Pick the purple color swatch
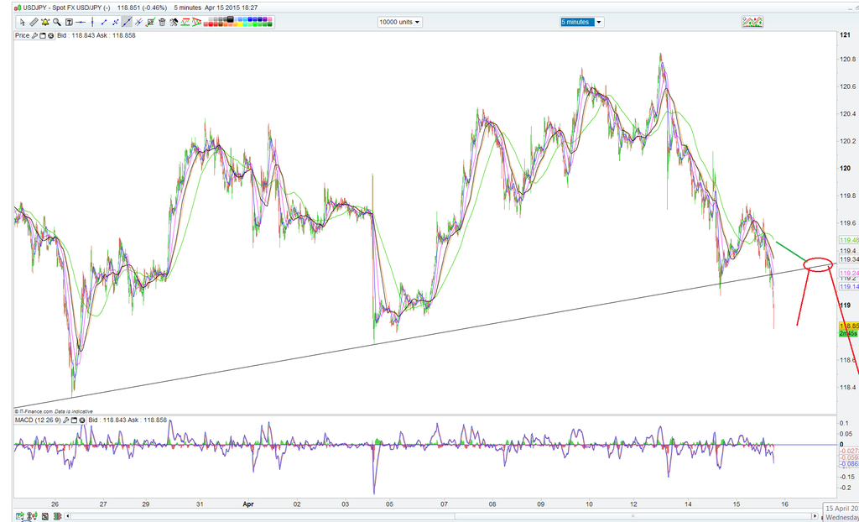 (x=264, y=19)
